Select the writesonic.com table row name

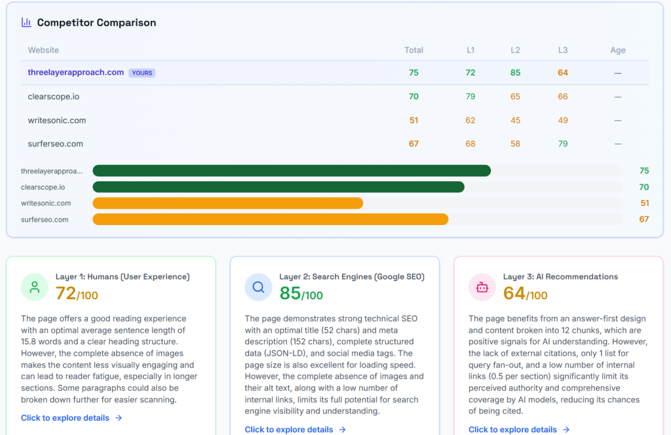(x=57, y=121)
